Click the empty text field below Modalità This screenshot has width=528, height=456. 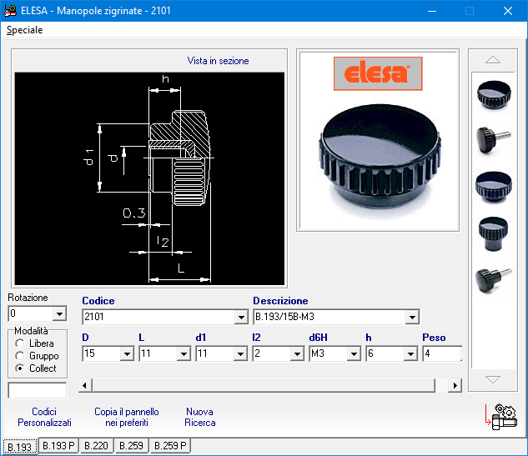click(x=38, y=390)
